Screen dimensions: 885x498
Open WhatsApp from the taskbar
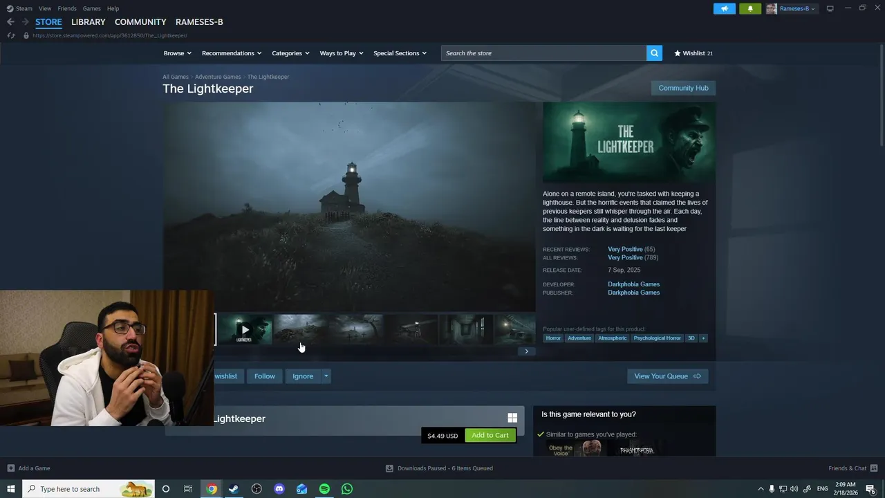tap(347, 489)
